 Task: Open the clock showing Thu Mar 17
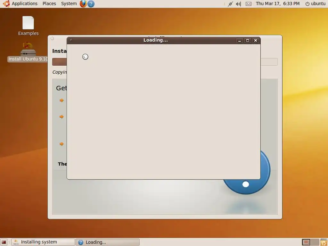click(278, 4)
